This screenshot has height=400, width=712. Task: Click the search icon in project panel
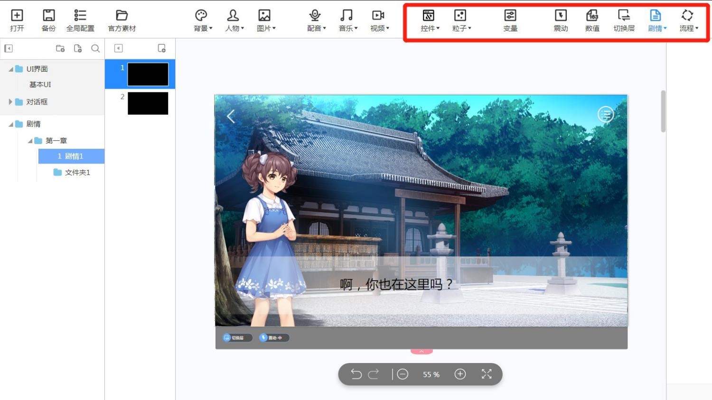tap(95, 48)
